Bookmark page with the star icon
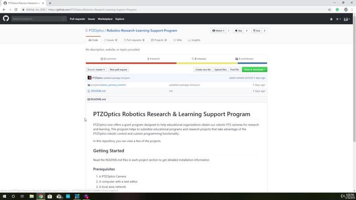The width and height of the screenshot is (356, 200). coord(329,10)
